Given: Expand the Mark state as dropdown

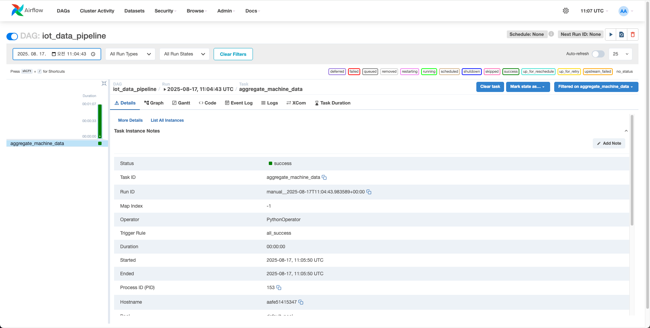Looking at the screenshot, I should click(x=527, y=87).
